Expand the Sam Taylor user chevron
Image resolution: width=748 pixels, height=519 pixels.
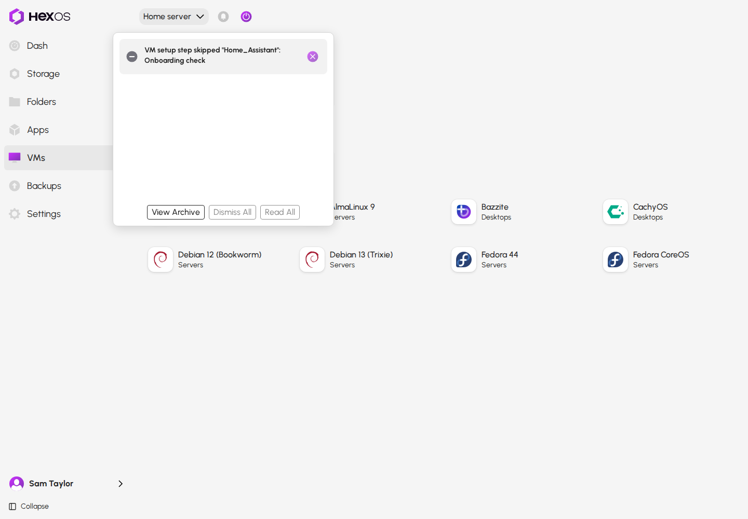tap(121, 484)
